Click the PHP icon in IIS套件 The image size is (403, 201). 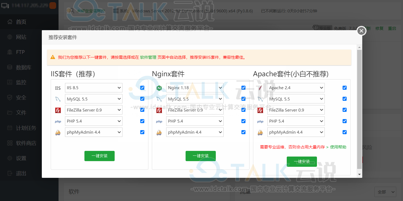[58, 122]
